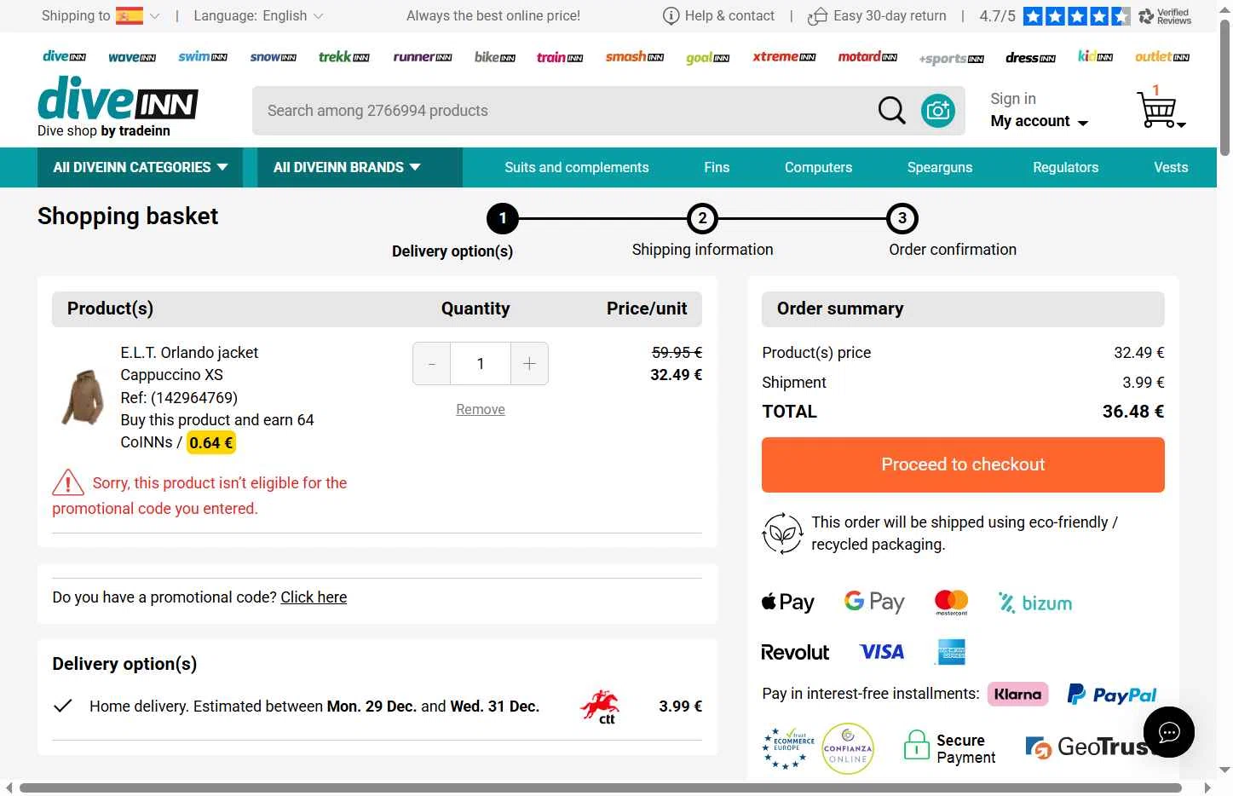Open the Computers category
Viewport: 1233px width, 796px height.
tap(818, 167)
